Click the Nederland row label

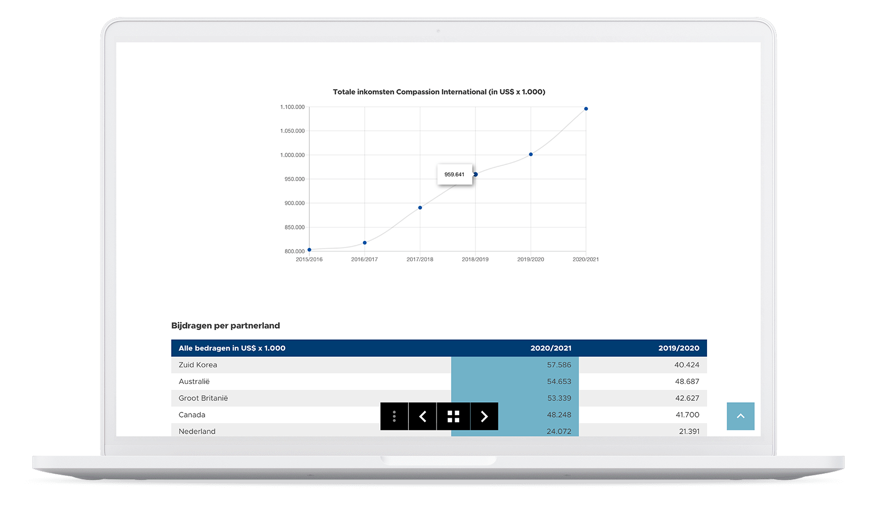click(x=197, y=431)
